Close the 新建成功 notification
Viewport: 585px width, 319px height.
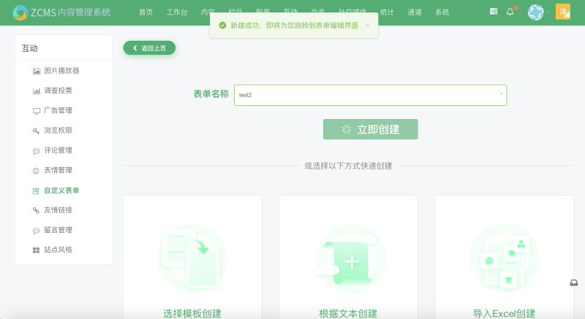[x=368, y=26]
